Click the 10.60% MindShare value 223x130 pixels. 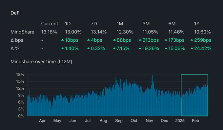202,32
